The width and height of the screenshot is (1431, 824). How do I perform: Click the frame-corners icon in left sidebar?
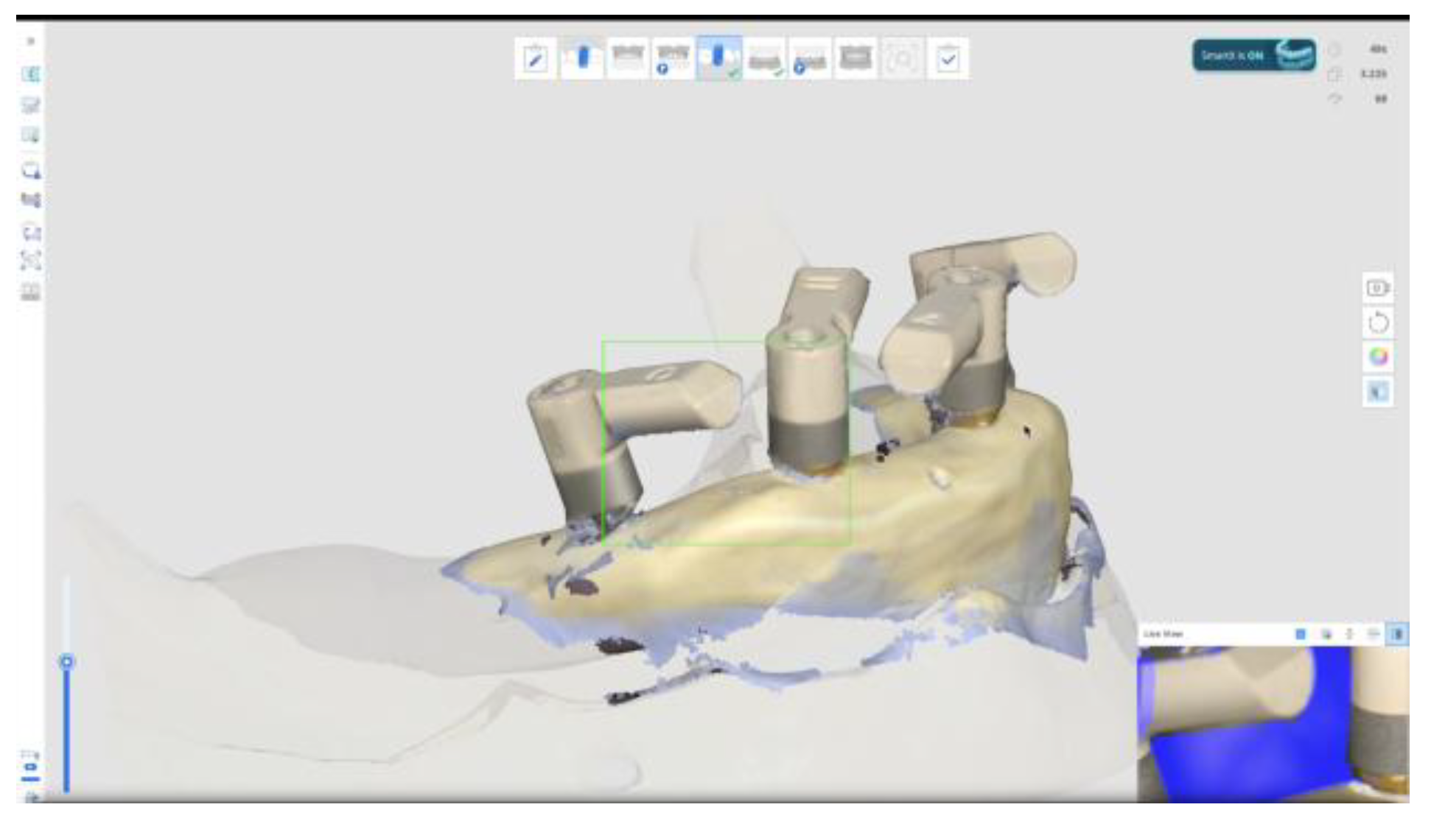coord(31,260)
